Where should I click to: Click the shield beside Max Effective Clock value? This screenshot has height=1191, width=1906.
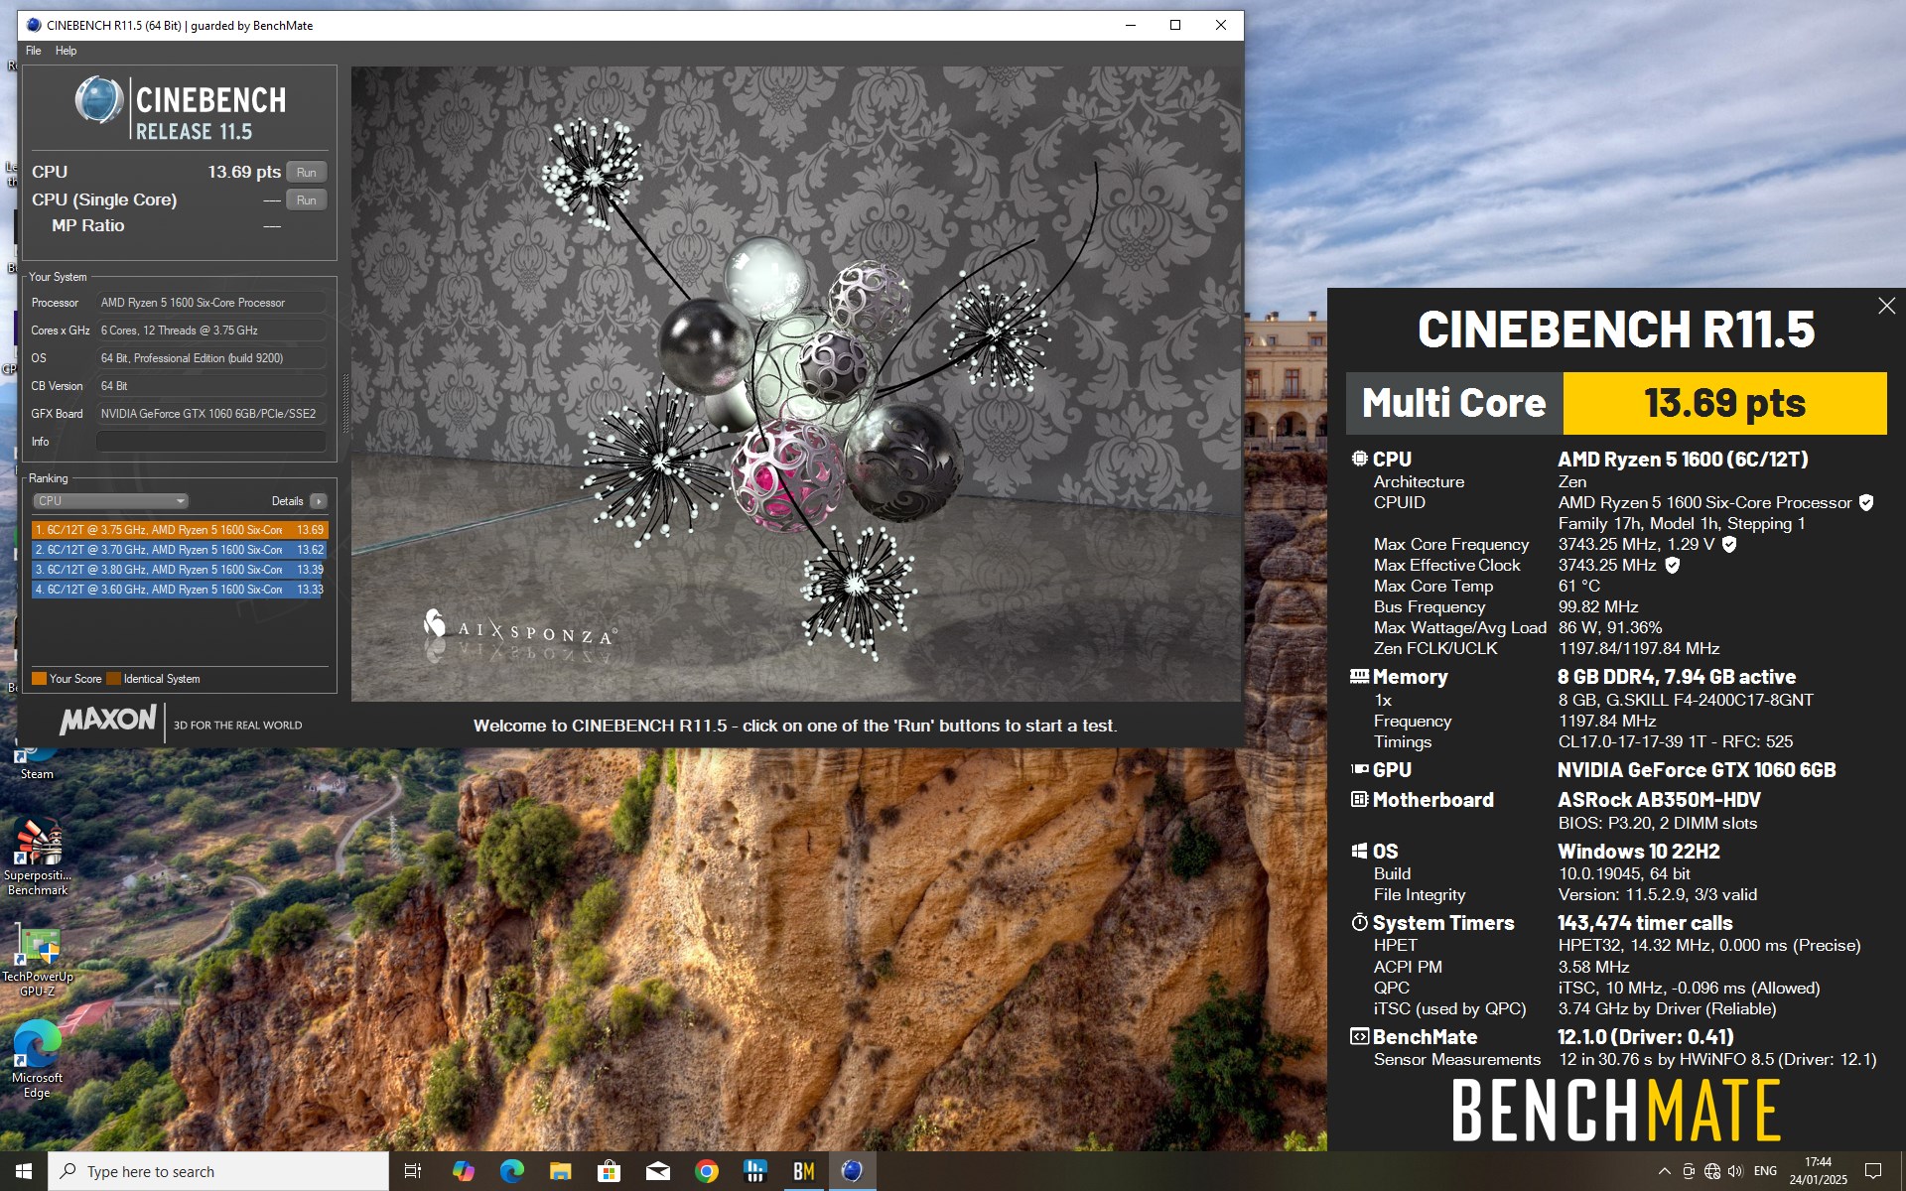click(x=1672, y=565)
